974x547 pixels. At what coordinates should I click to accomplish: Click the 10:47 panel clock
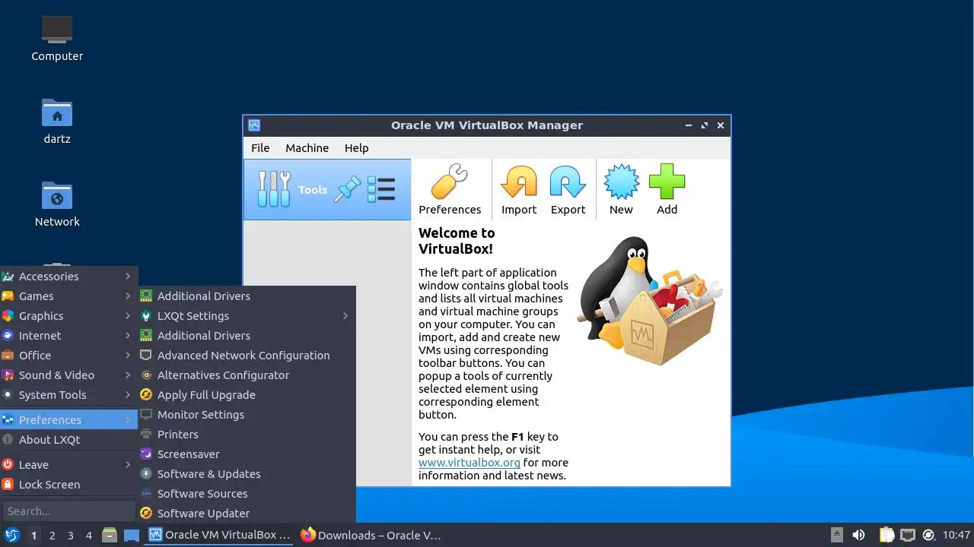point(956,535)
